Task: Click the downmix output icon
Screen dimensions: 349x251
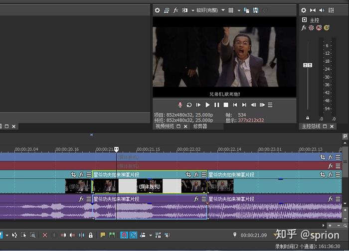Action: pos(313,10)
